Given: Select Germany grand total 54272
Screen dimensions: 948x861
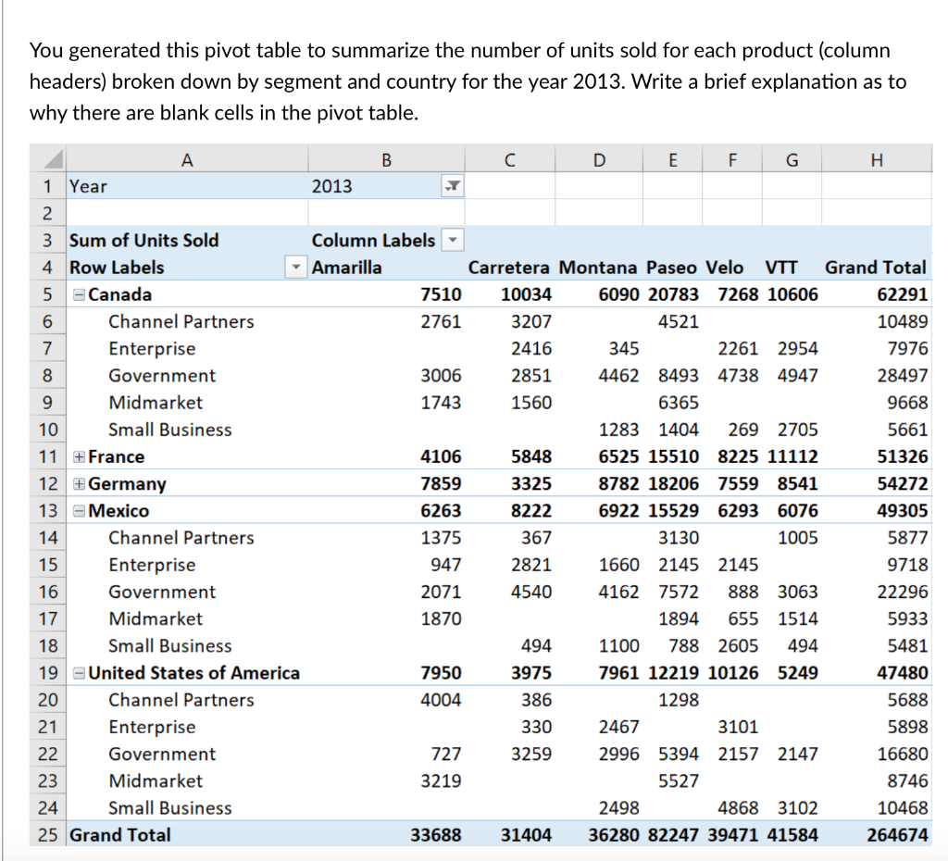Looking at the screenshot, I should (x=902, y=483).
